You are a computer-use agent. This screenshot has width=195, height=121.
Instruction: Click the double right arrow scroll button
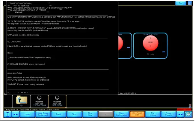pos(16,114)
